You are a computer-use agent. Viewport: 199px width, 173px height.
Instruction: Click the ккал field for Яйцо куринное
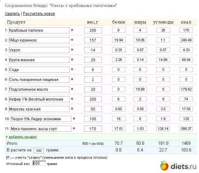coord(186,40)
